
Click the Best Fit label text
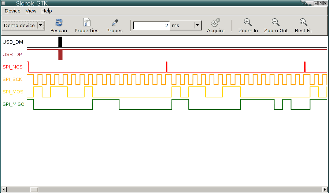[303, 31]
